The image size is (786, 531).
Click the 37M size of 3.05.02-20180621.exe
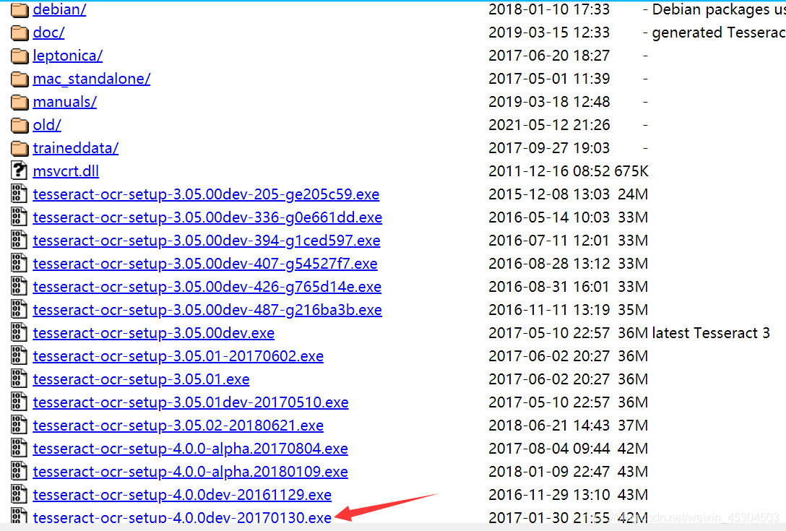click(x=633, y=426)
